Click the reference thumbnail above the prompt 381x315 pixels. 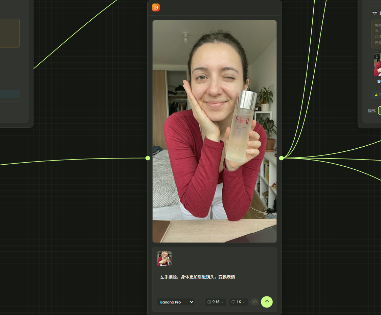(164, 259)
